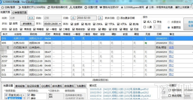Viewport: 193px width, 100px height.
Task: Sync server time via refresh icon
Action: click(x=49, y=7)
